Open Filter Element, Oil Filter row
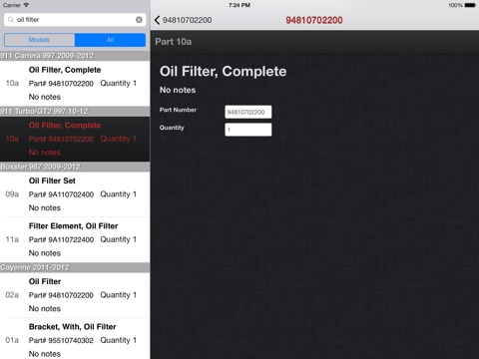This screenshot has width=479, height=359. point(75,239)
